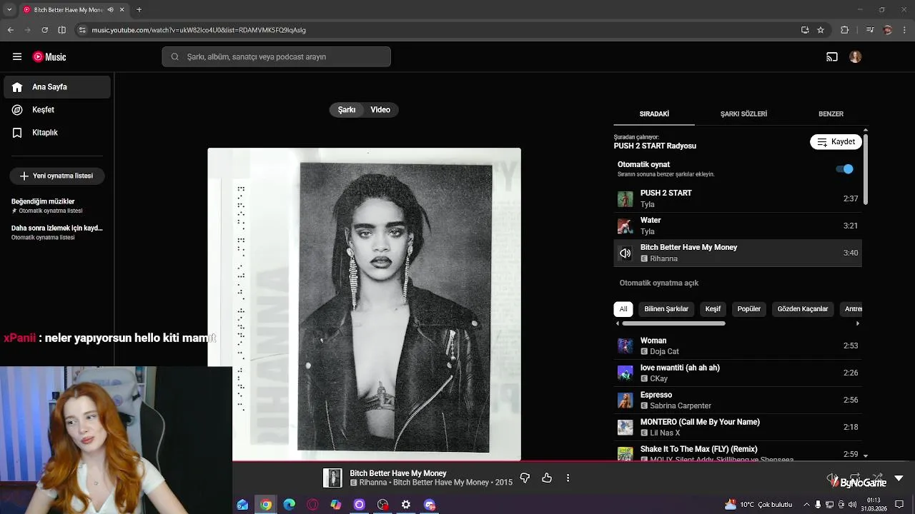Open the hamburger guide menu
Screen dimensions: 915x514
(17, 57)
